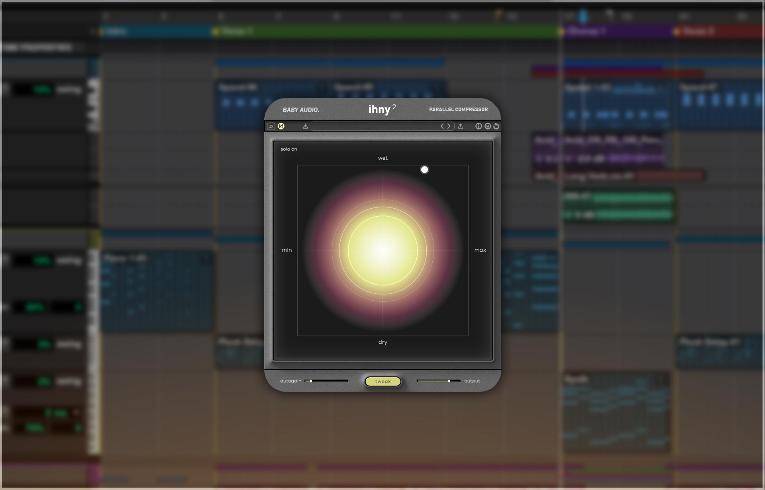
Task: Go to next preset with right arrow
Action: coord(449,126)
